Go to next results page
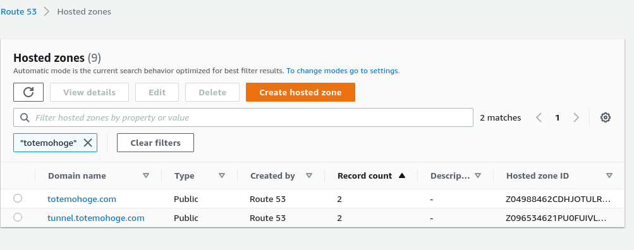This screenshot has width=634, height=250. click(x=576, y=117)
